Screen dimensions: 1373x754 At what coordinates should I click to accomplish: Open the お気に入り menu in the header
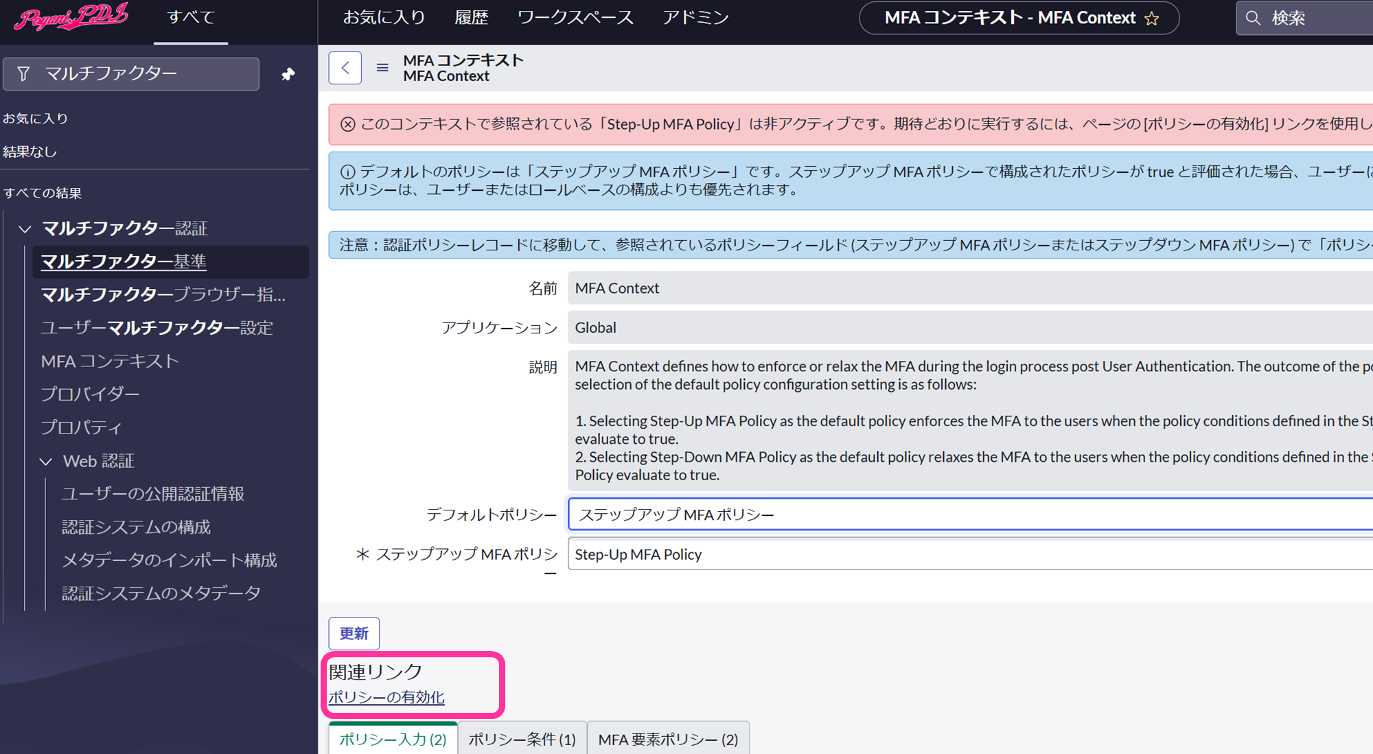click(x=384, y=18)
